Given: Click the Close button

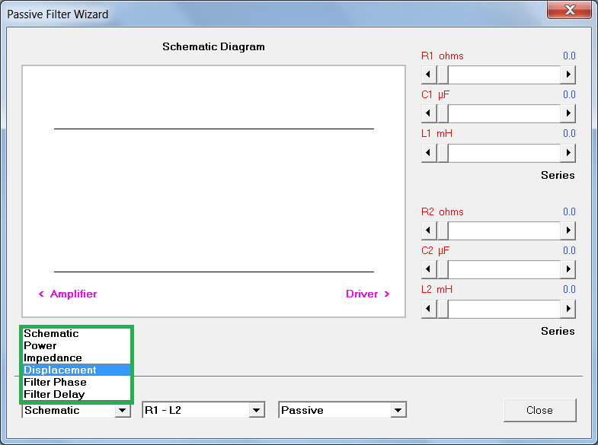Looking at the screenshot, I should coord(539,410).
